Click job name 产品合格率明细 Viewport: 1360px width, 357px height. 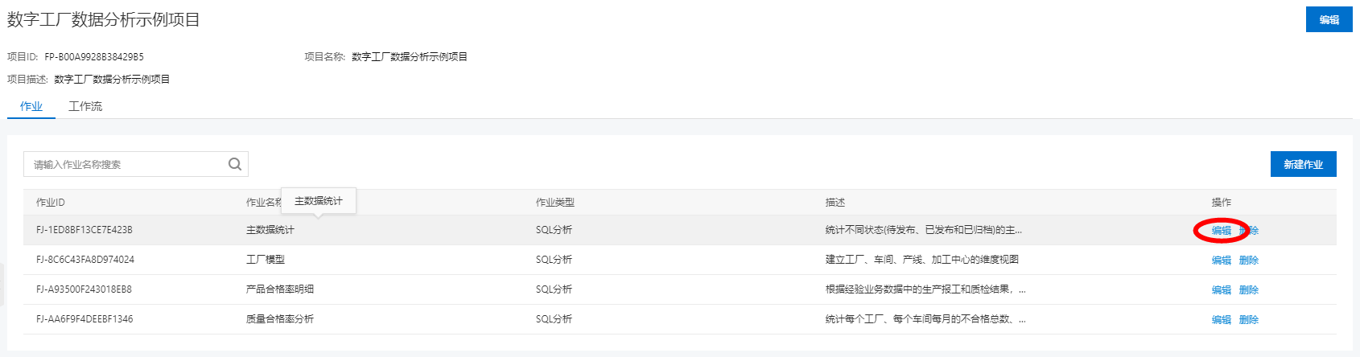point(280,289)
